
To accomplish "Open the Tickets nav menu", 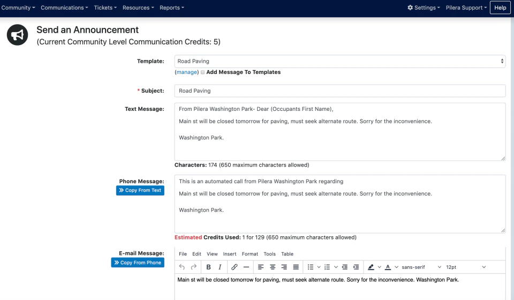I will pyautogui.click(x=105, y=7).
